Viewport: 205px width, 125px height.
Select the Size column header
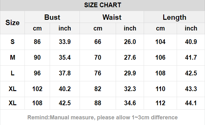click(13, 23)
